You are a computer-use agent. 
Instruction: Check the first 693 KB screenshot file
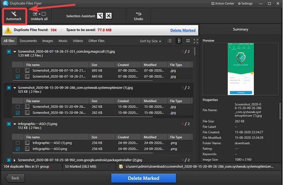[x=18, y=70]
